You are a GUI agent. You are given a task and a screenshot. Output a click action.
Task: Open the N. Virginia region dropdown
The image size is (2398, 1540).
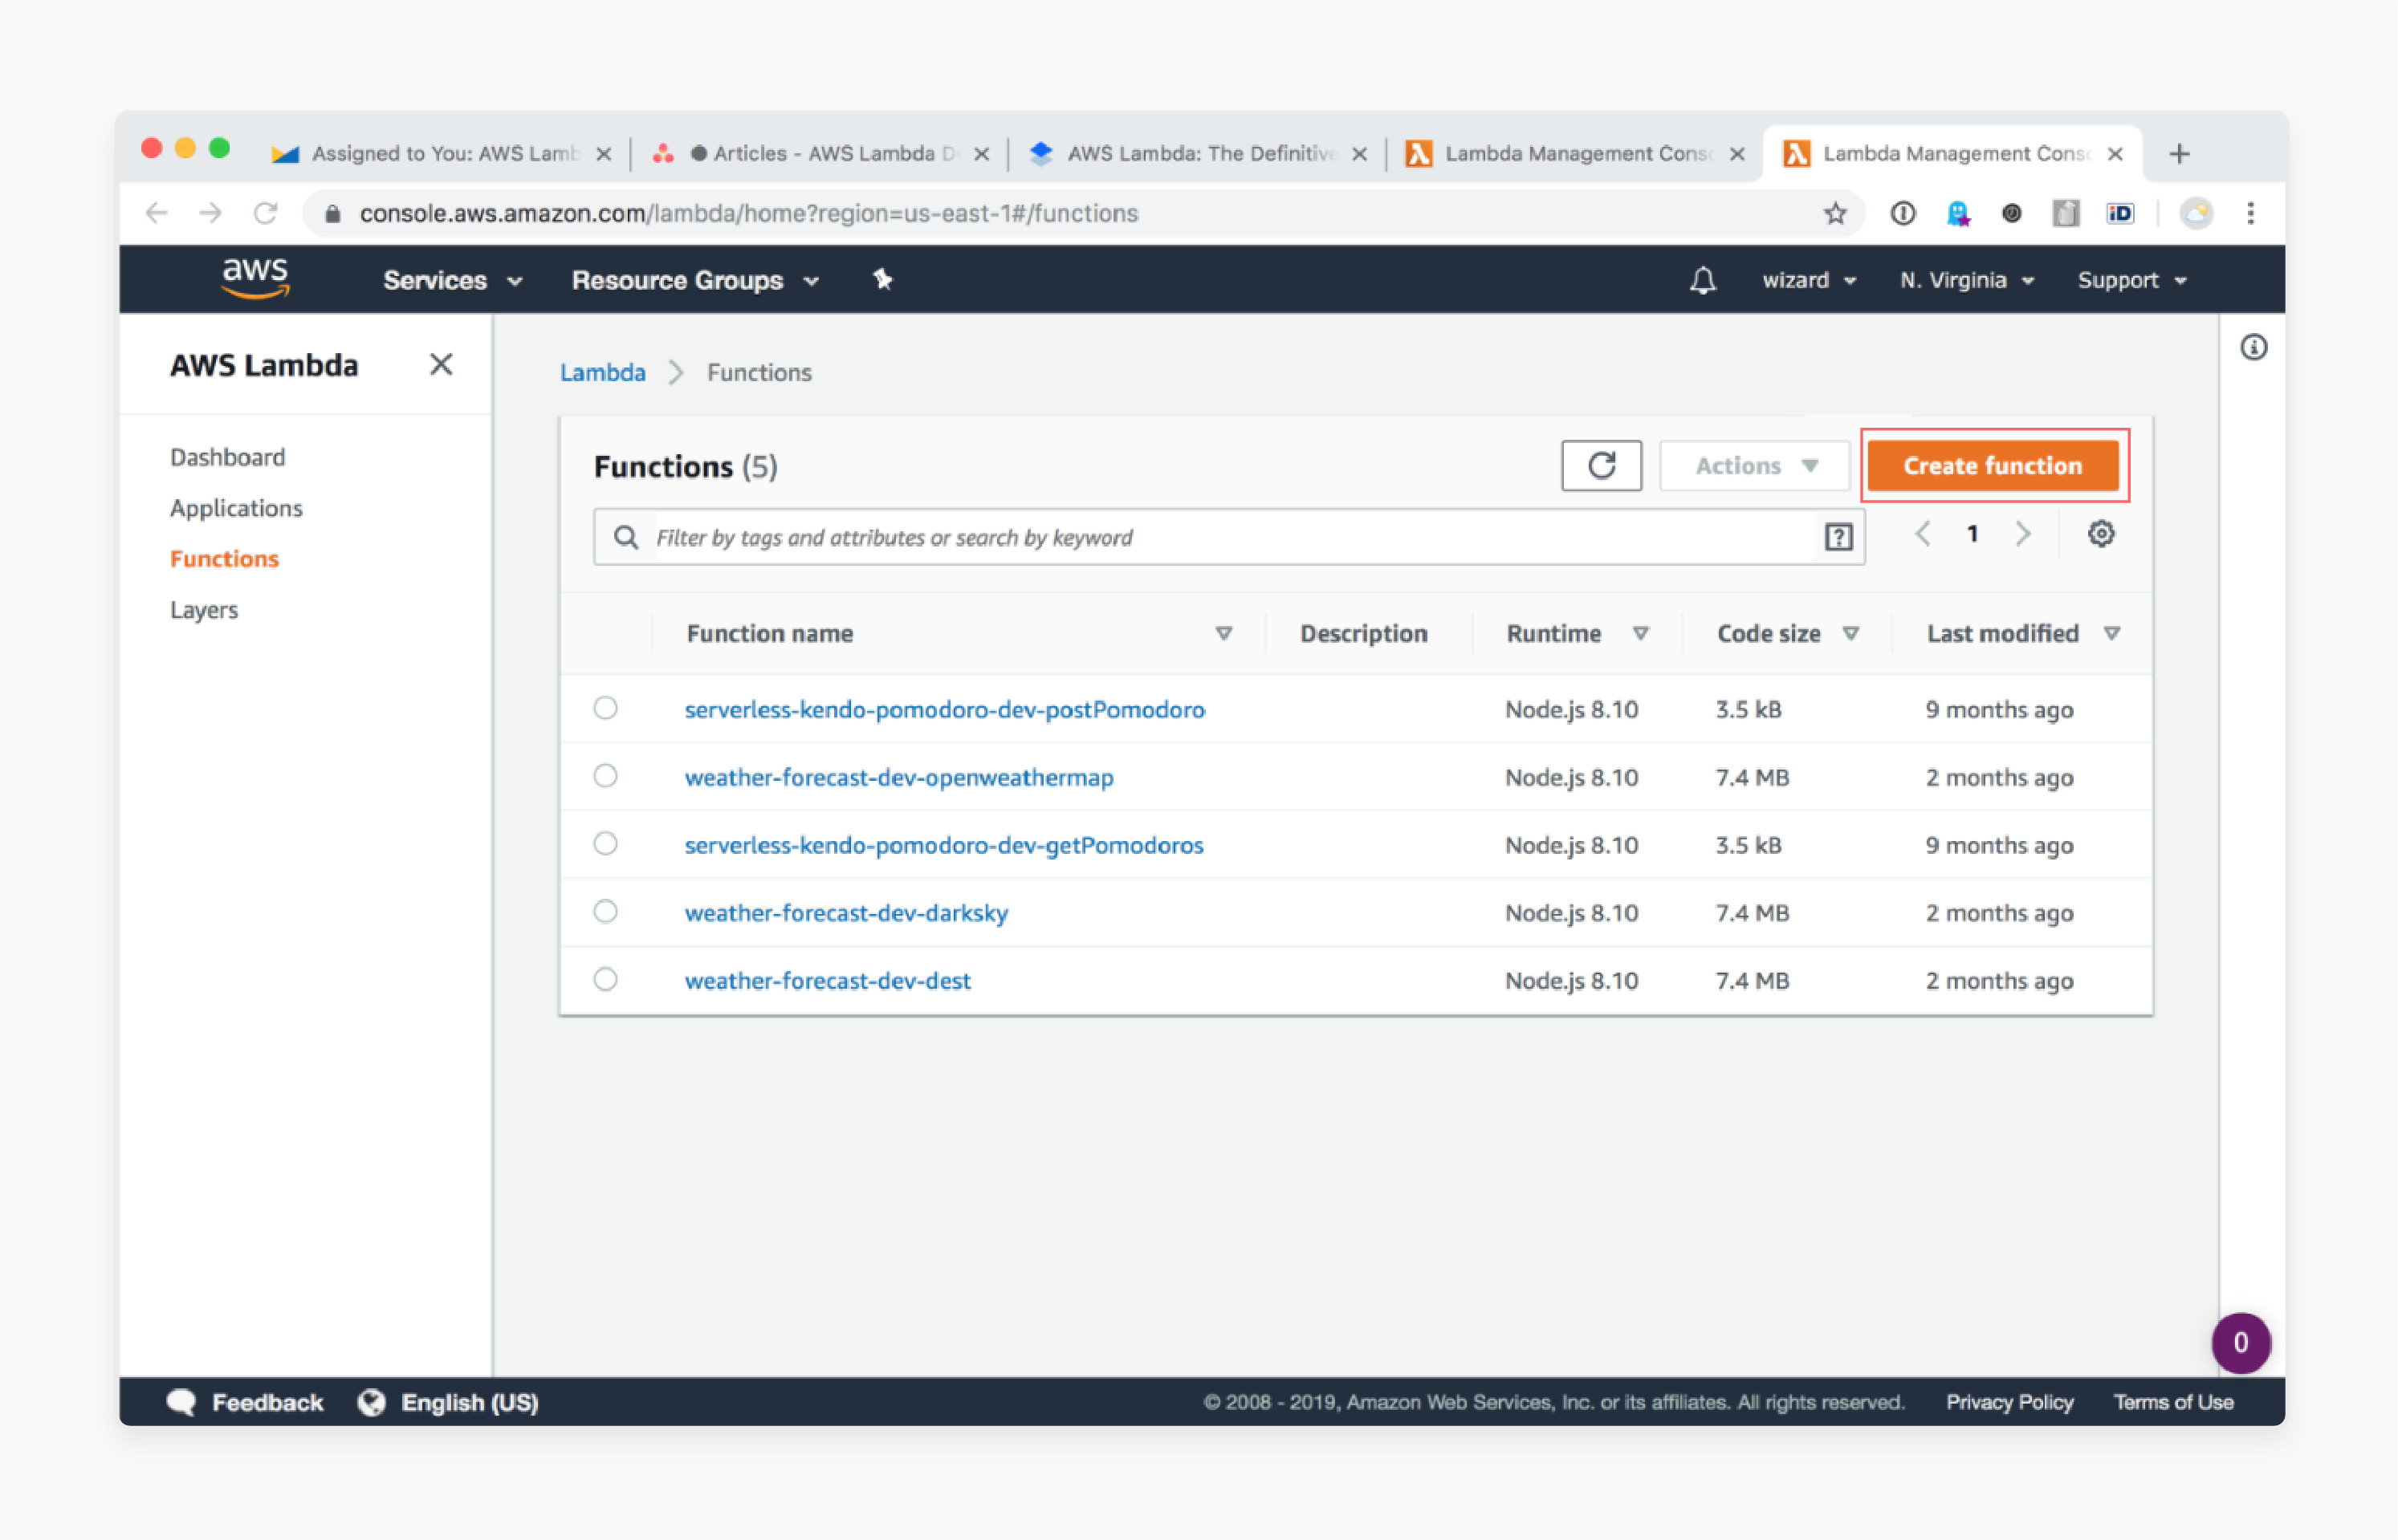[1967, 281]
